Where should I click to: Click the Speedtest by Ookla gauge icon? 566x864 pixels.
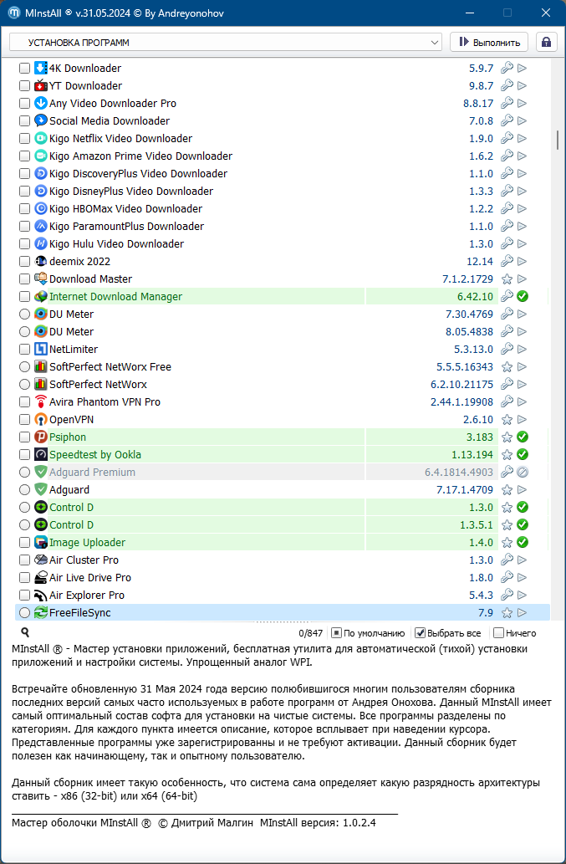click(41, 455)
